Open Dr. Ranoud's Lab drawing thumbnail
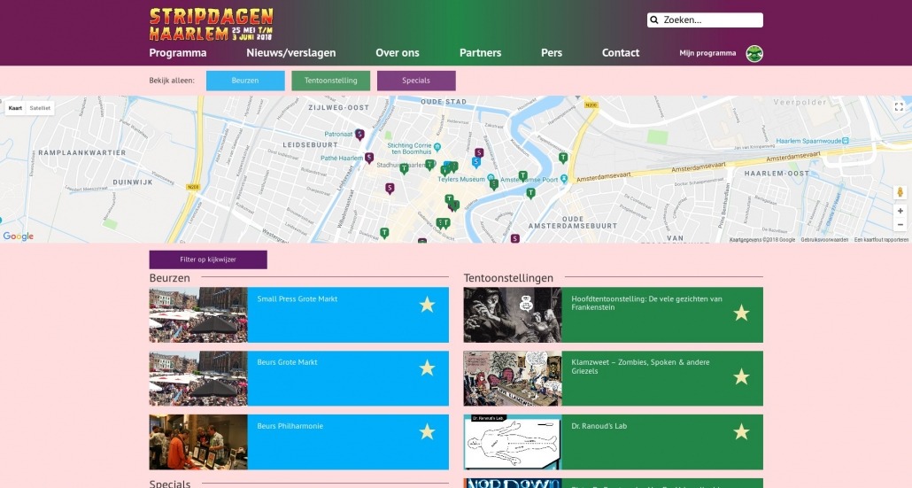Viewport: 912px width, 488px height. pyautogui.click(x=513, y=442)
